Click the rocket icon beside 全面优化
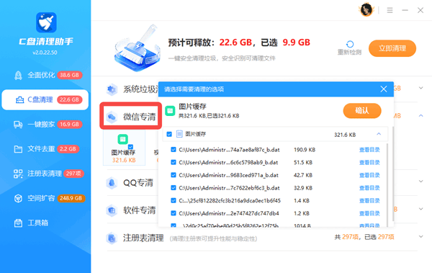 tap(18, 76)
